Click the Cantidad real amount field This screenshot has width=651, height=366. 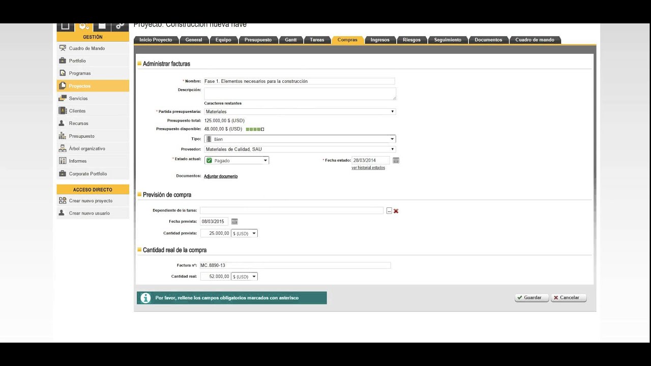(215, 277)
